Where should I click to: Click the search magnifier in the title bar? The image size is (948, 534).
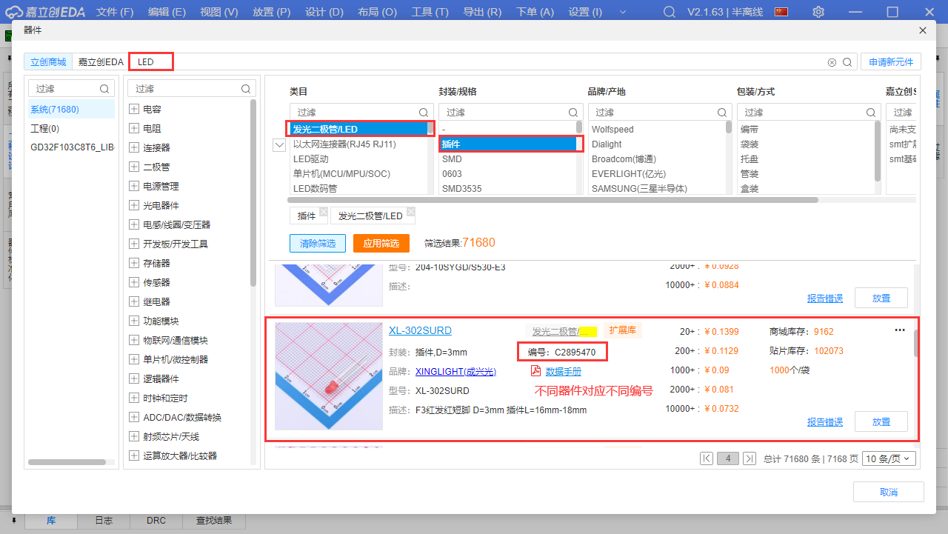tap(670, 12)
